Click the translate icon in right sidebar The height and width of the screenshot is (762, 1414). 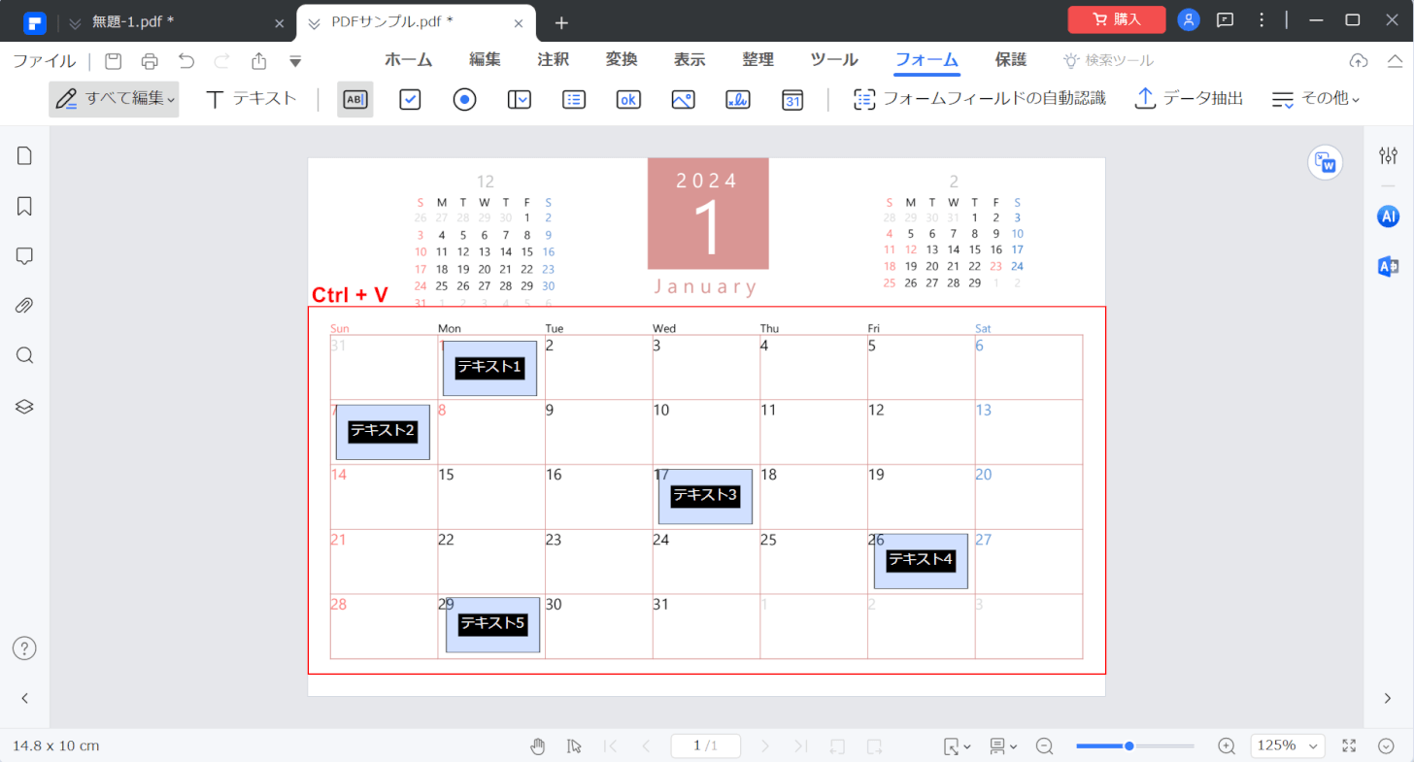(x=1389, y=267)
